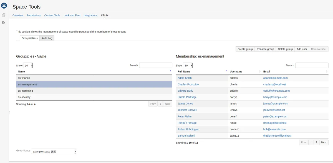Viewport: 333px width, 163px height.
Task: Open Renée Fromage profile link
Action: (187, 123)
